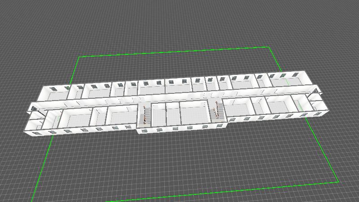359x202 pixels.
Task: Select the room directly right of the right staircase
Action: point(237,109)
